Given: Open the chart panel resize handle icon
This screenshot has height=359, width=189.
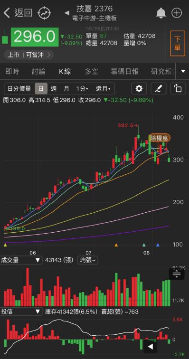Looking at the screenshot, I should click(x=177, y=274).
